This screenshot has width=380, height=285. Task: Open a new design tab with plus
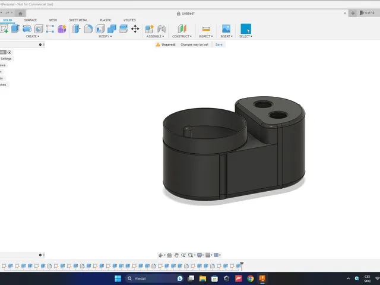pyautogui.click(x=353, y=13)
